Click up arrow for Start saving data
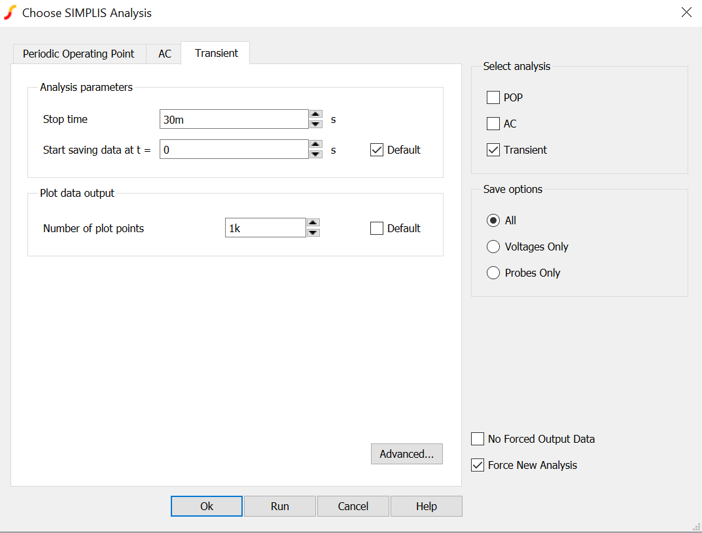Viewport: 702px width, 533px height. (315, 144)
